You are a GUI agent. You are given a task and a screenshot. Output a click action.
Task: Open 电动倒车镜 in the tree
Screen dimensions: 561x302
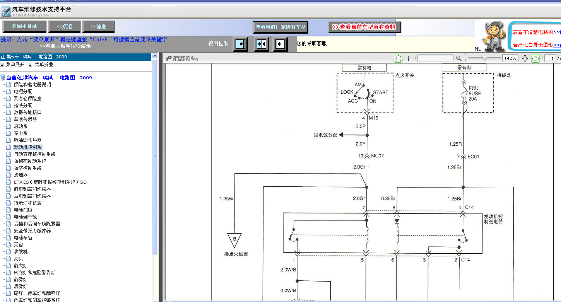26,217
